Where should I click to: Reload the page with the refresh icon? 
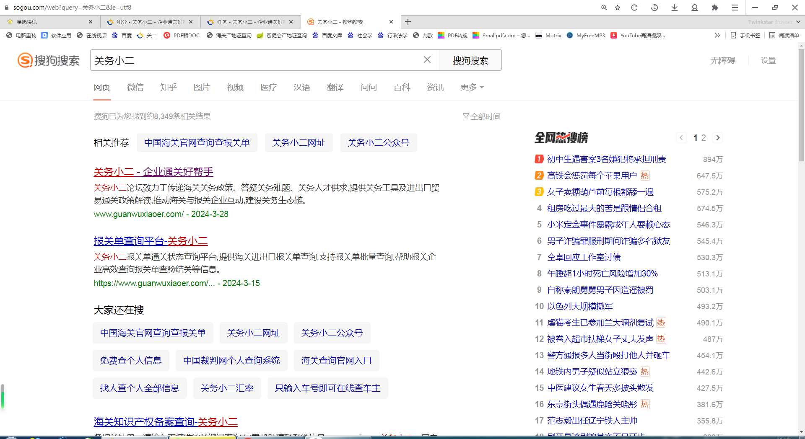[634, 8]
